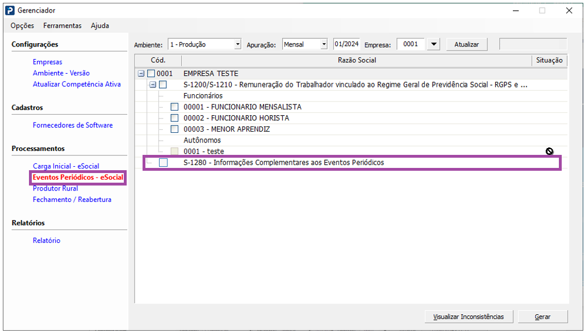Open the Opções menu
This screenshot has height=333, width=585.
point(22,26)
